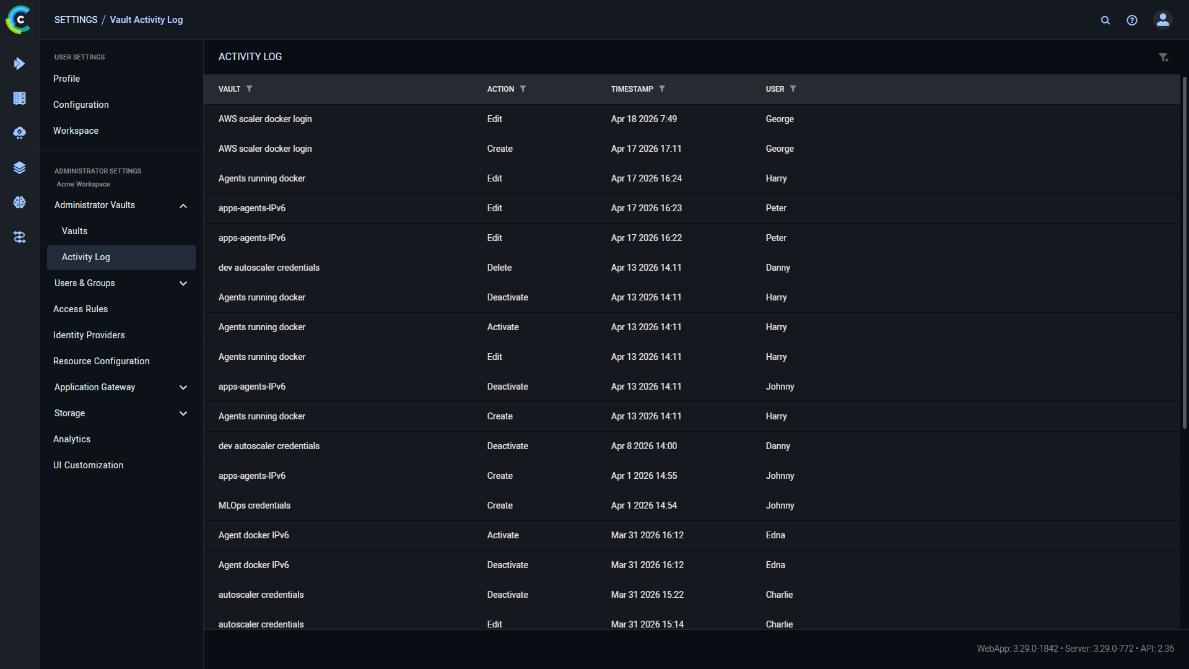Open Access Rules settings
1189x669 pixels.
click(x=81, y=309)
